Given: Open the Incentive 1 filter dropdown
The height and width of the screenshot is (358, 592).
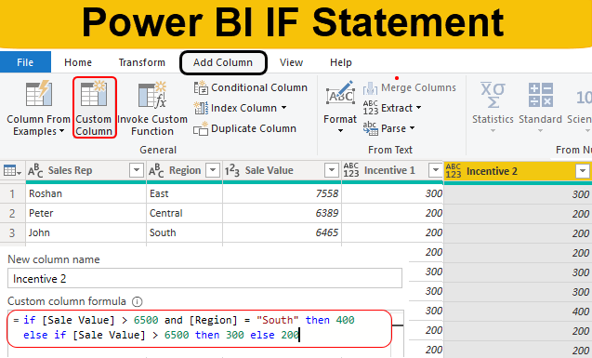Looking at the screenshot, I should coord(435,170).
